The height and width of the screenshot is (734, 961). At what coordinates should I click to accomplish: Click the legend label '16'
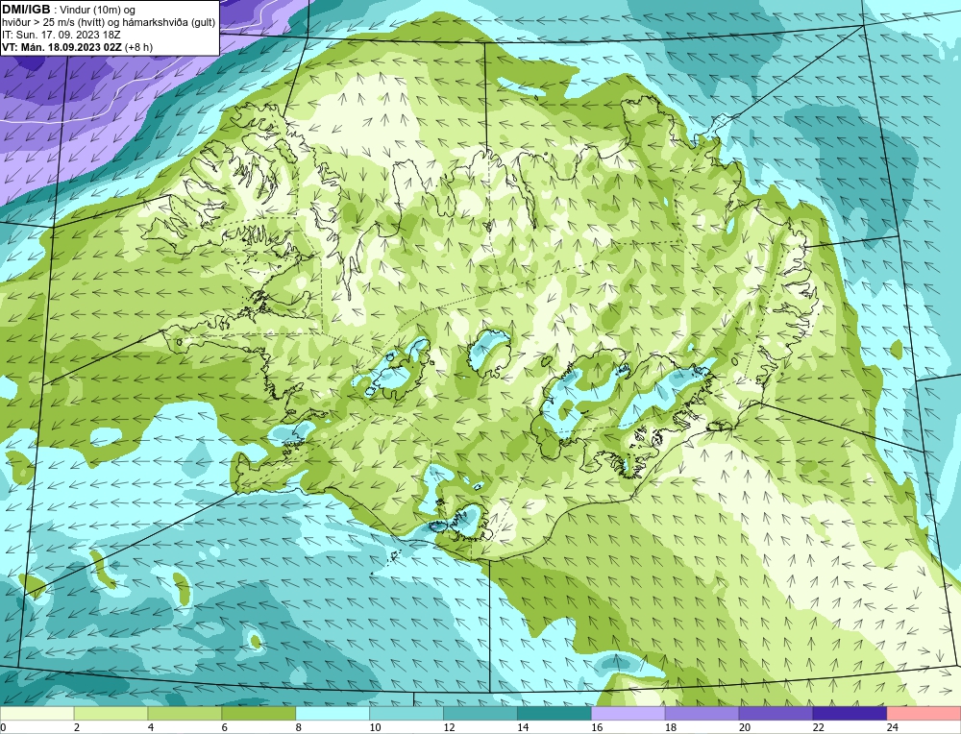click(x=597, y=727)
